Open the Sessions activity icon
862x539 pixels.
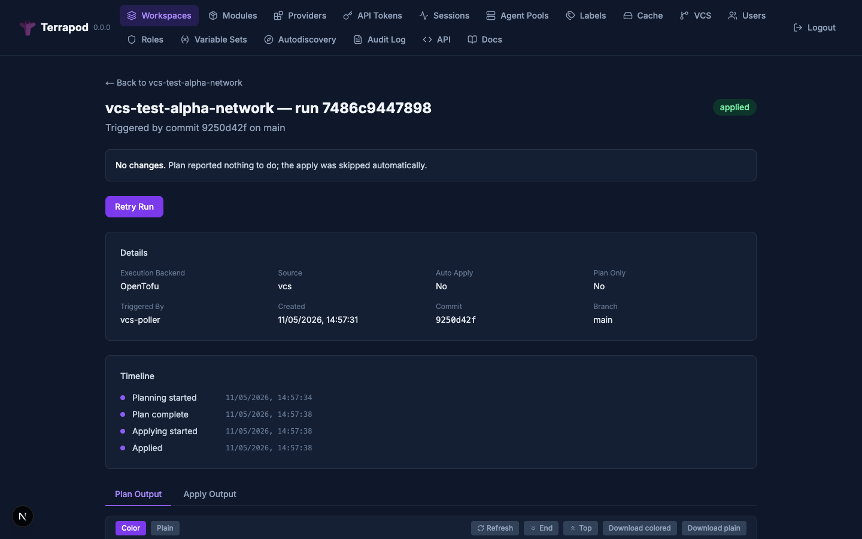[x=424, y=16]
